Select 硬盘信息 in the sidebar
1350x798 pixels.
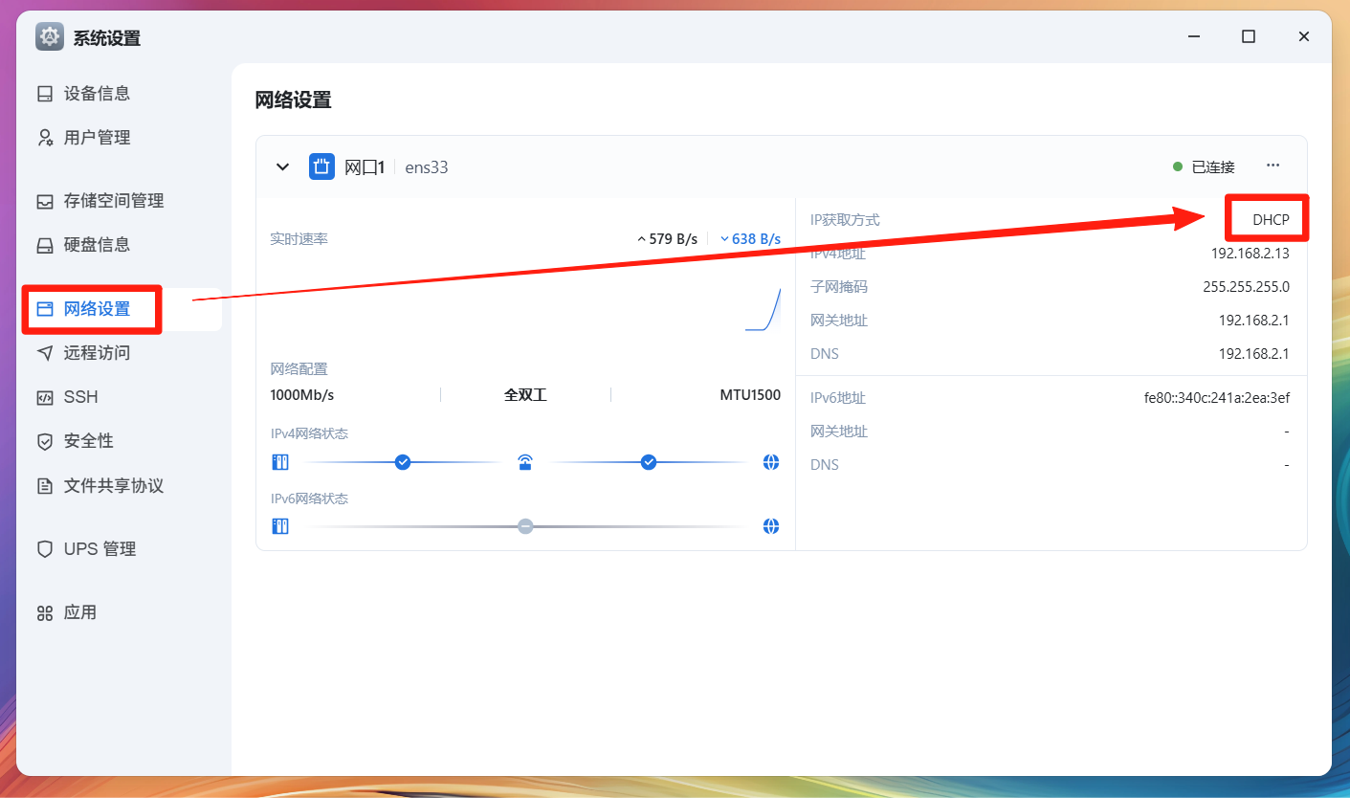point(96,245)
